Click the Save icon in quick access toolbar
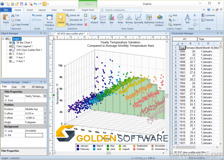The width and height of the screenshot is (224, 160). pyautogui.click(x=22, y=4)
